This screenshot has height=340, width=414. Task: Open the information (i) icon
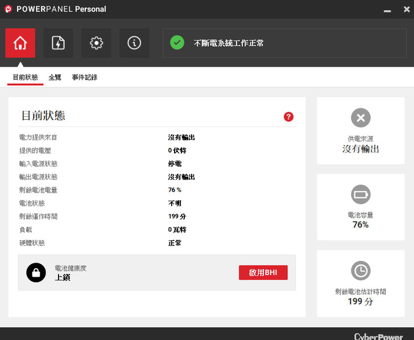134,43
